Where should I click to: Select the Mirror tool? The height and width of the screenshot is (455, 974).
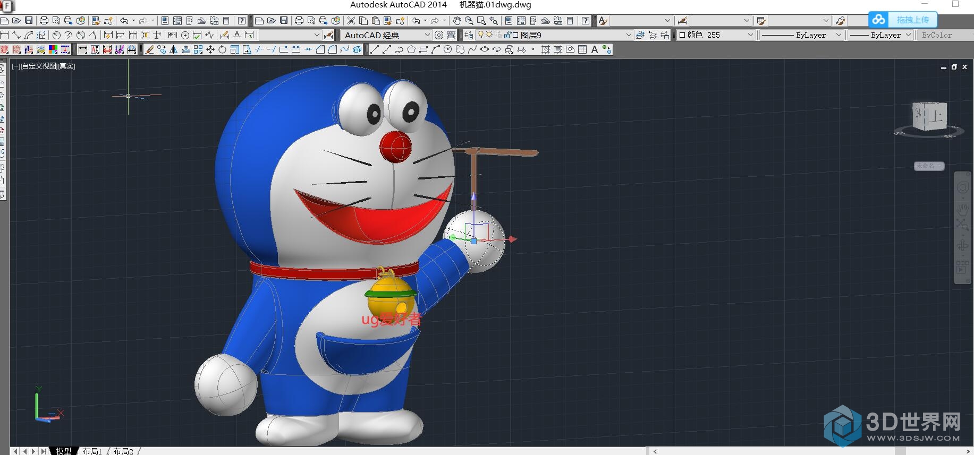(174, 49)
